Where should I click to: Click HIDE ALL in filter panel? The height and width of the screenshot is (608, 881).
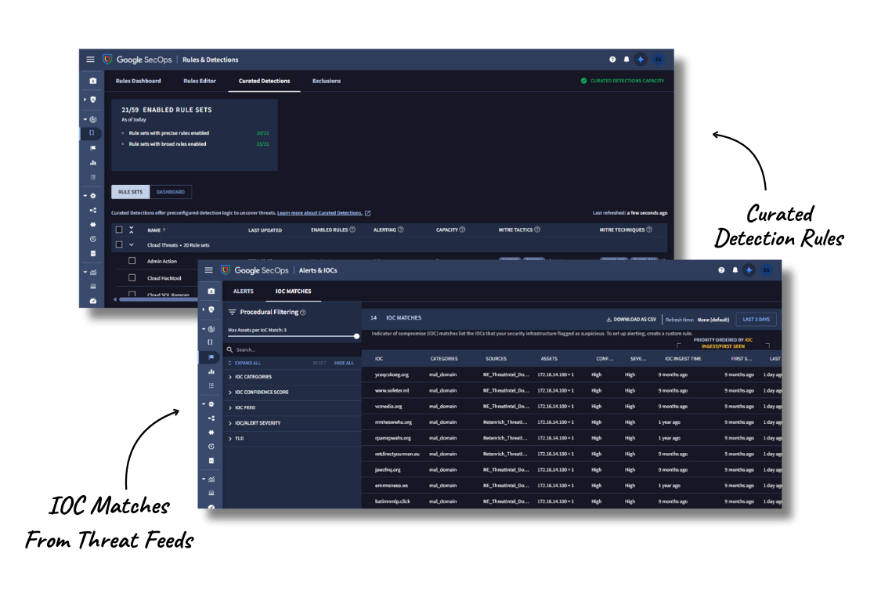[344, 363]
